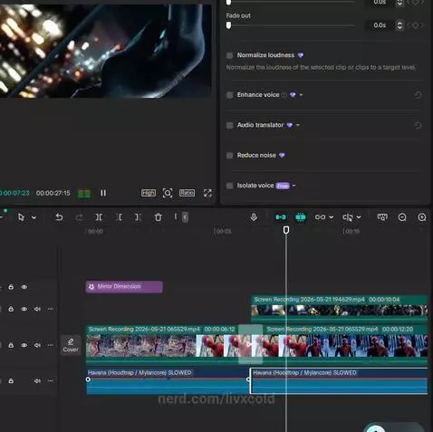Open the Ratio aspect settings
433x432 pixels.
tap(187, 193)
